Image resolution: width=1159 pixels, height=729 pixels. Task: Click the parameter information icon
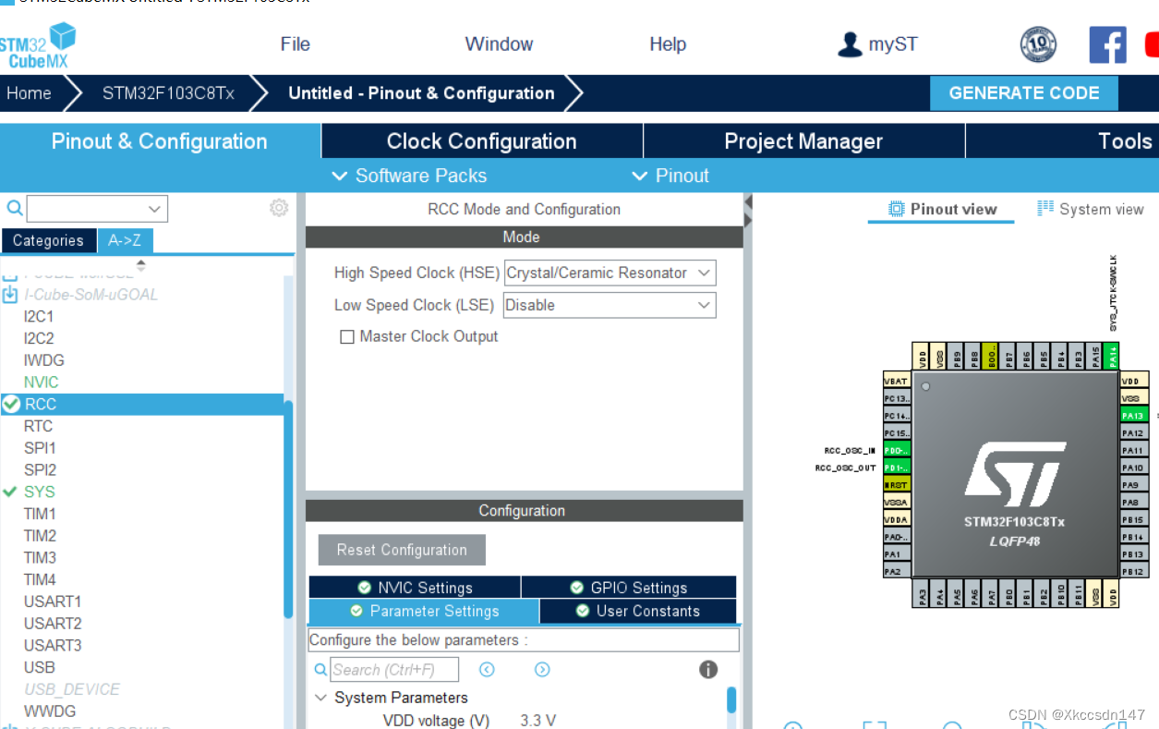pos(708,670)
